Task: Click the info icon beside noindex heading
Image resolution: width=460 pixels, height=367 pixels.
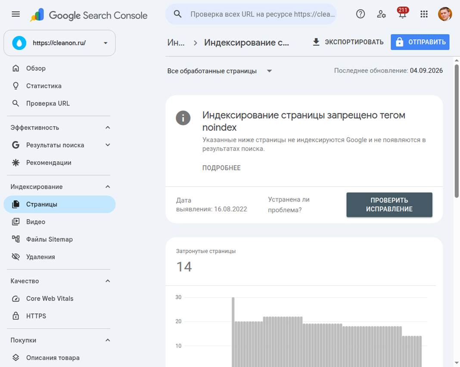Action: tap(183, 118)
